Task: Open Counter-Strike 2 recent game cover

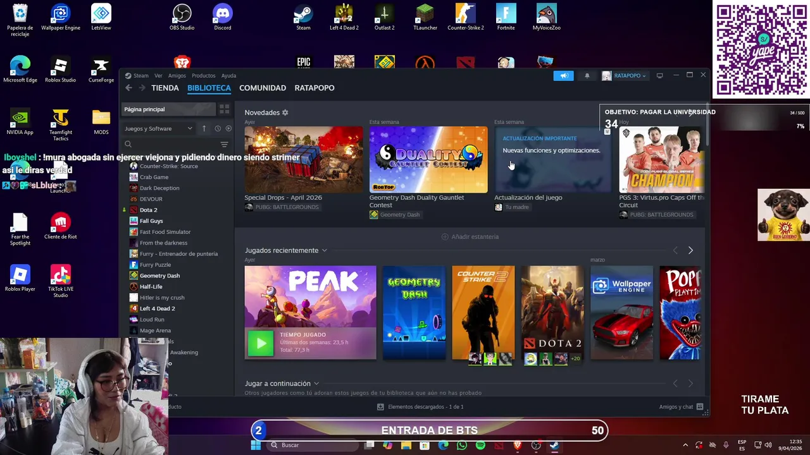Action: coord(483,313)
